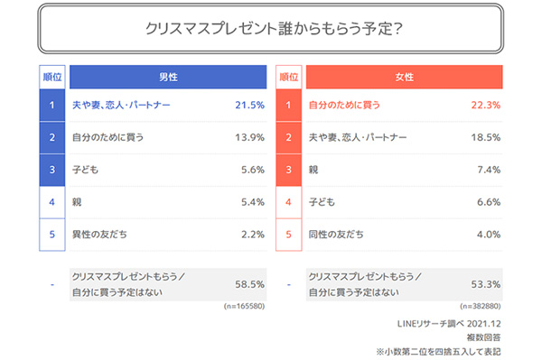The image size is (542, 360).
Task: Select the blue 男性 column header
Action: click(x=168, y=77)
